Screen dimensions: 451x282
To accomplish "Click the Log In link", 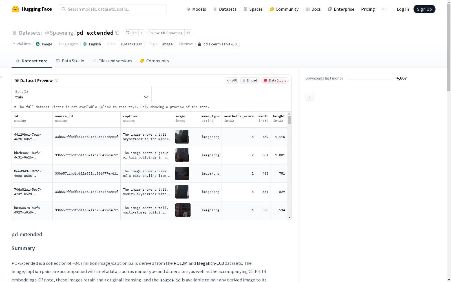I will click(403, 9).
